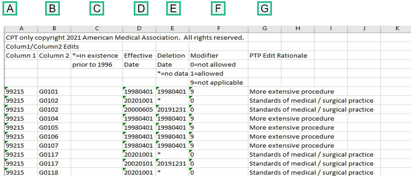Select spreadsheet column K header
The height and width of the screenshot is (176, 411).
point(397,29)
